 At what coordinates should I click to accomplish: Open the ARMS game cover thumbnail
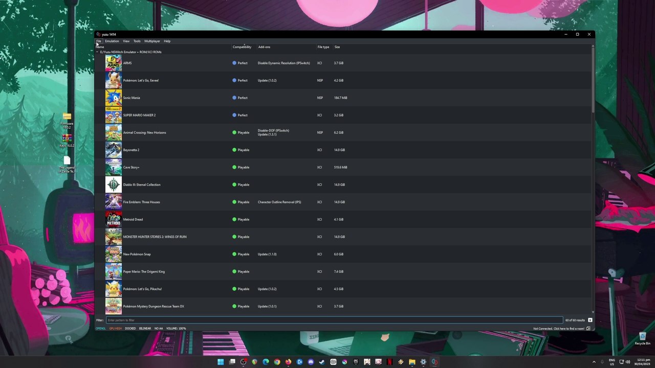tap(114, 63)
